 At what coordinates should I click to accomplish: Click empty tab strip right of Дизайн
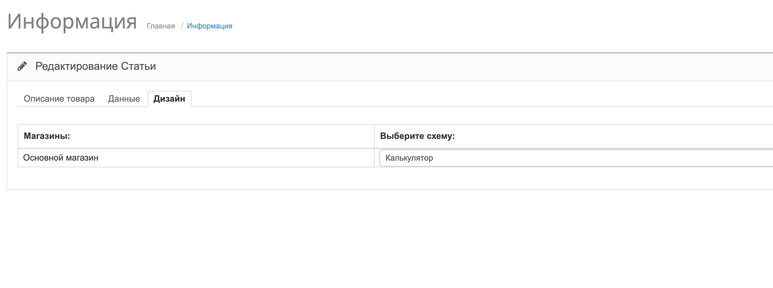(x=474, y=99)
